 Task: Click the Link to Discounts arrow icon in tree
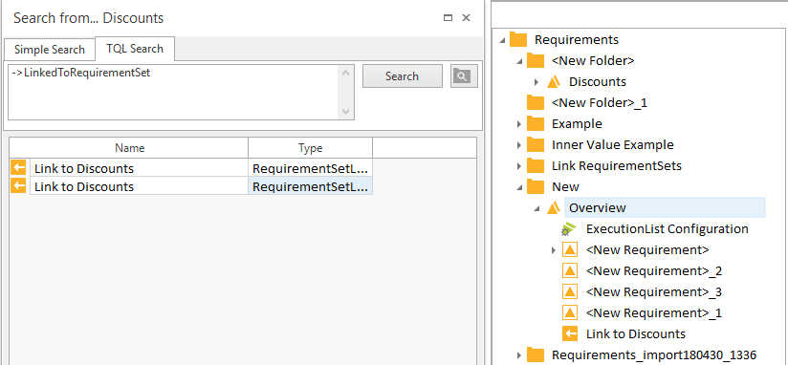[570, 333]
